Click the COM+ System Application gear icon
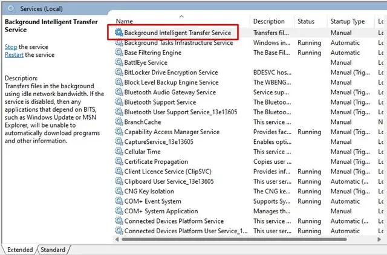Image resolution: width=387 pixels, height=255 pixels. coord(119,211)
